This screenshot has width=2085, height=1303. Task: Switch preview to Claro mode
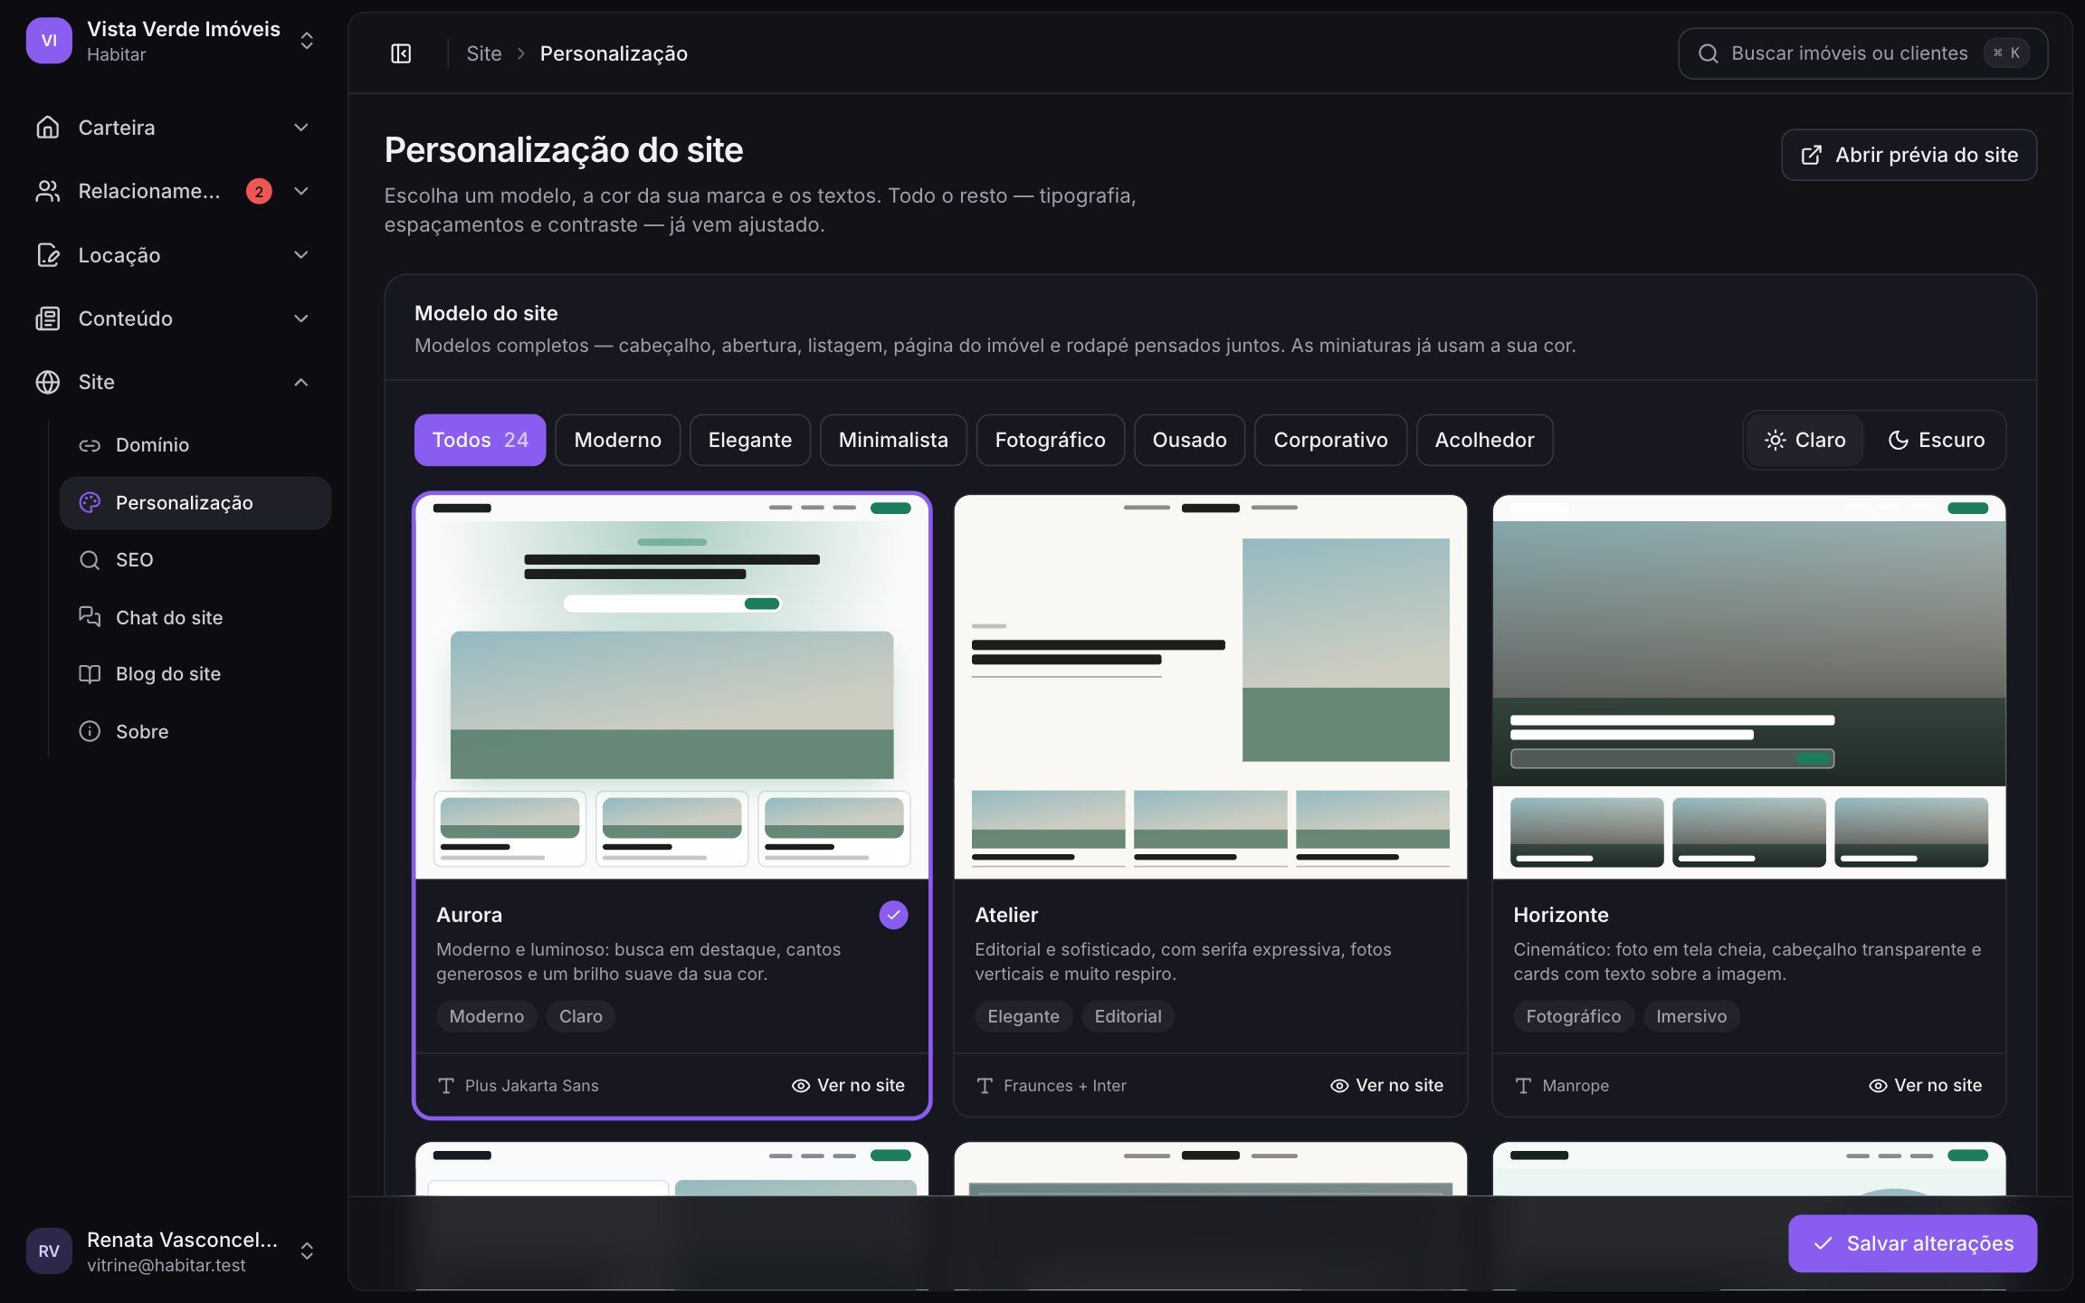(1804, 440)
